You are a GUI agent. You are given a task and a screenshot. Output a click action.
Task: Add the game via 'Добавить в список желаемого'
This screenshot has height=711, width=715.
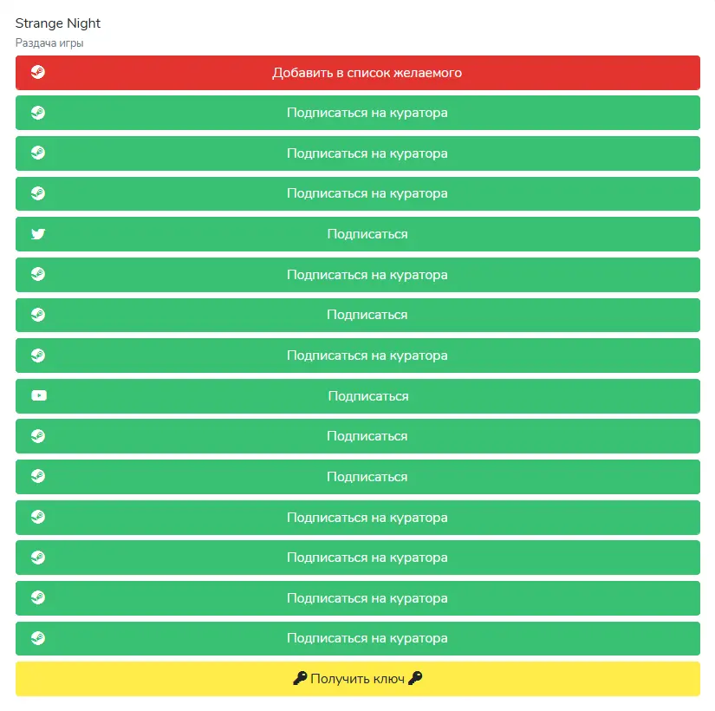pyautogui.click(x=357, y=73)
